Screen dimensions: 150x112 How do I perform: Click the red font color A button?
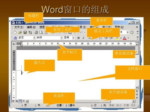tap(124, 38)
